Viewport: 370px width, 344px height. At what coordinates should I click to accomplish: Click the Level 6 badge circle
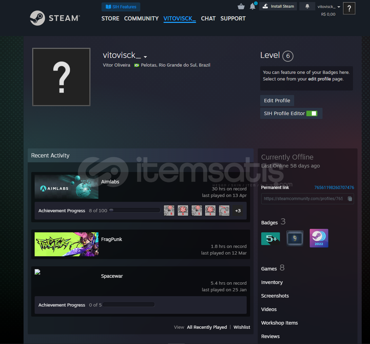(x=288, y=56)
